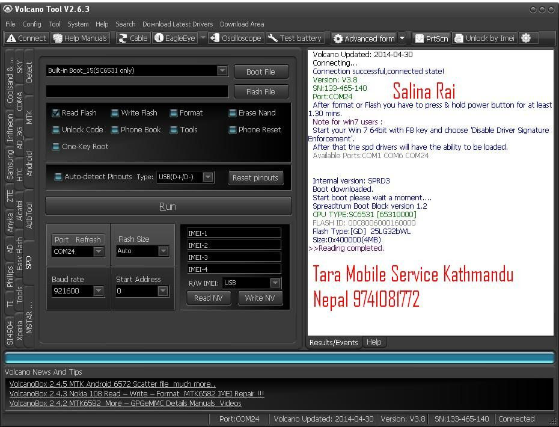This screenshot has width=559, height=427.
Task: Click the Flash File button
Action: (261, 91)
